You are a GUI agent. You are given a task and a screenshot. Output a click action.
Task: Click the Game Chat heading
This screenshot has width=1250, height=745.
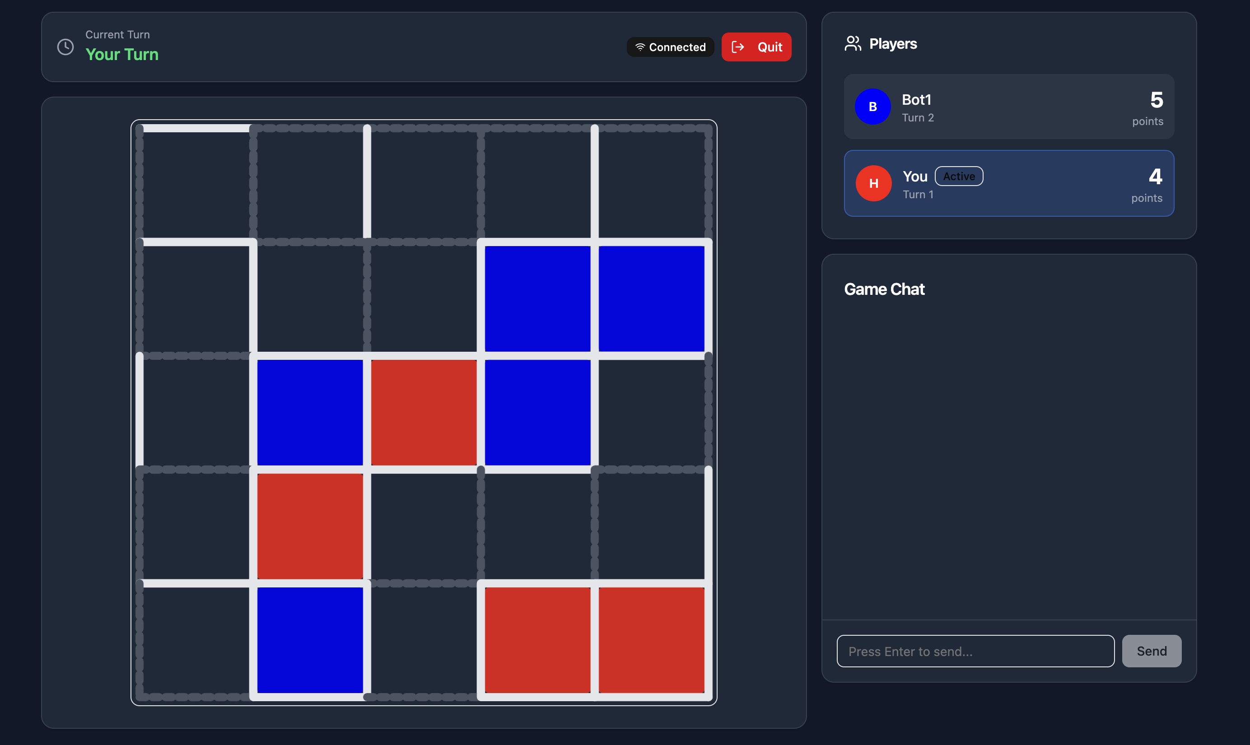pos(885,289)
